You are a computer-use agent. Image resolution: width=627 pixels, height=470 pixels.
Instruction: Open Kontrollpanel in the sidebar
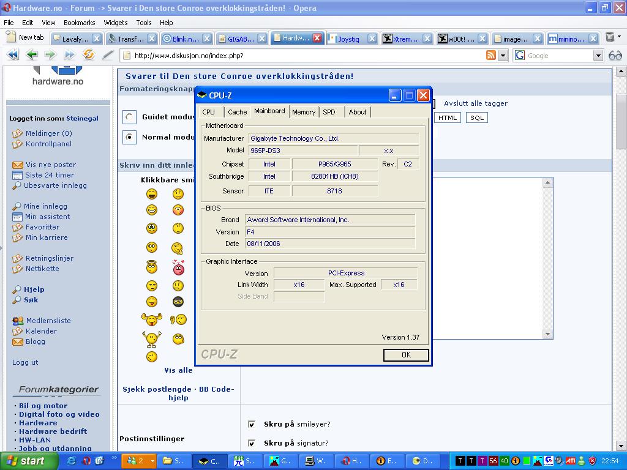[x=48, y=144]
